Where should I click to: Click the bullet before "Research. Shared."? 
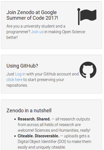[15, 119]
